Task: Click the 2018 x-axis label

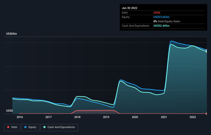Action: coord(77,117)
